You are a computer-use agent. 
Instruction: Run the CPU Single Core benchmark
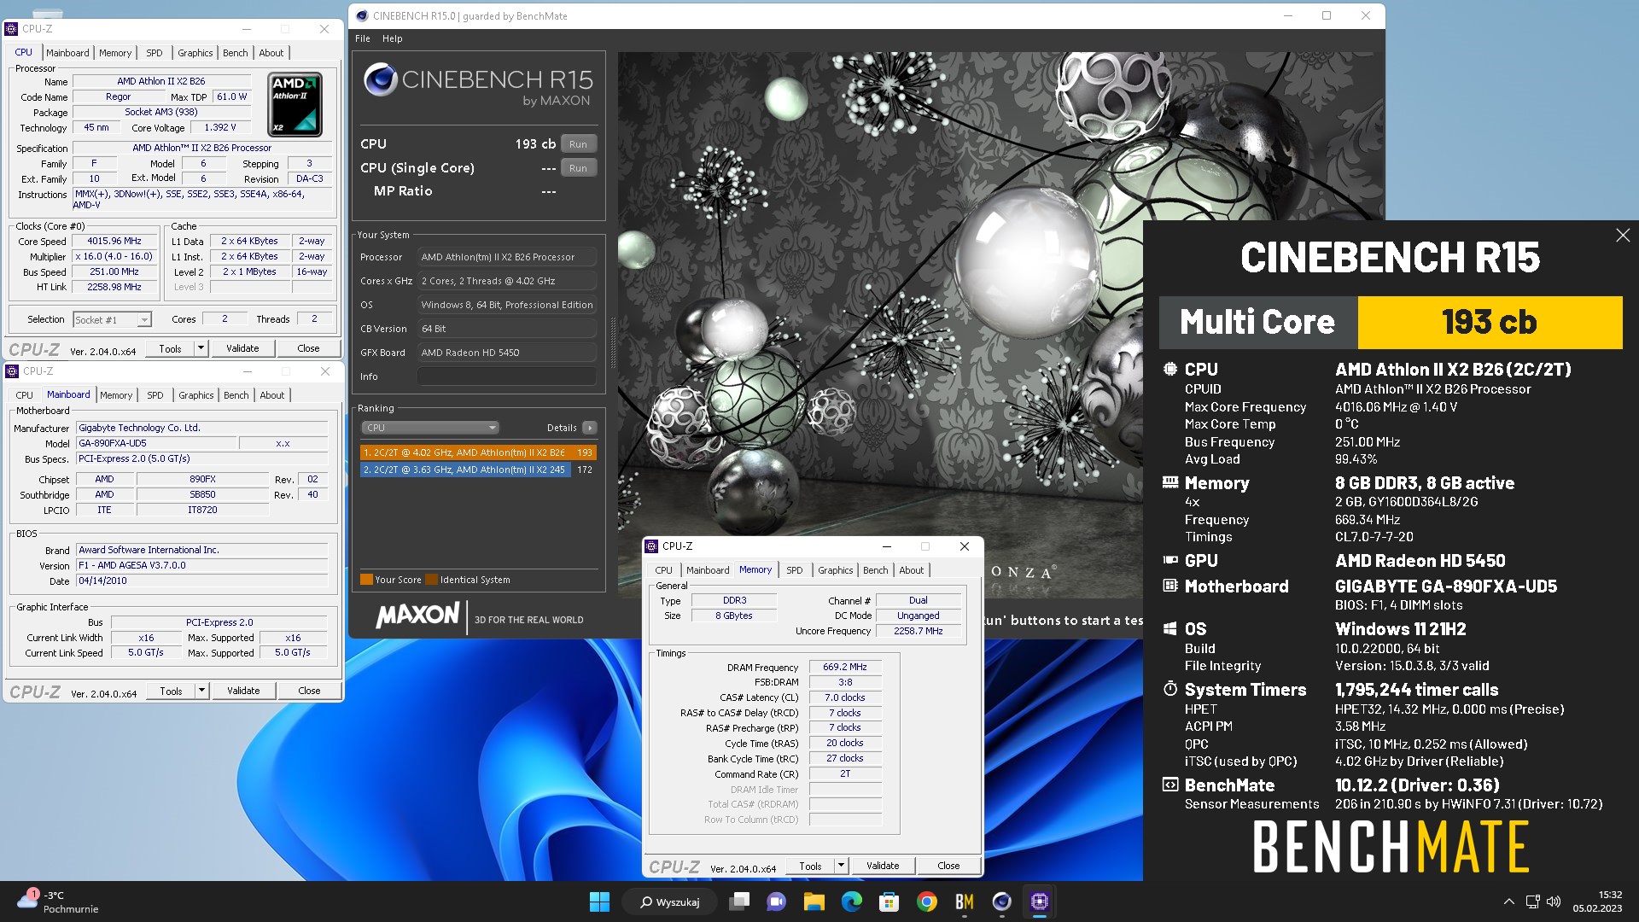pos(578,168)
